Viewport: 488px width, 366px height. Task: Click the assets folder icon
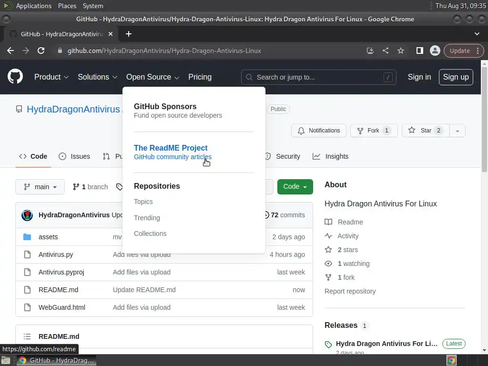tap(27, 237)
